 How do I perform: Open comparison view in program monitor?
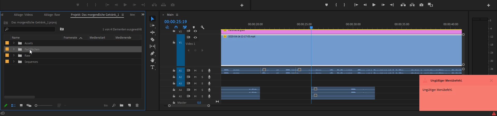click(430, 5)
